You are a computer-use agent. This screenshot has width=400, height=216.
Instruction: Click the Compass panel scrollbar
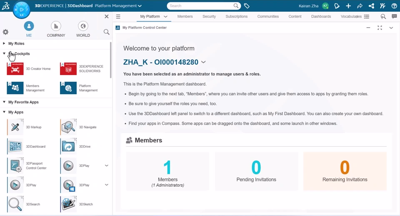111,60
